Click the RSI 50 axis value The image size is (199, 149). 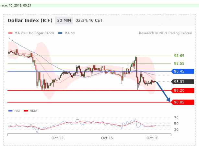176,124
